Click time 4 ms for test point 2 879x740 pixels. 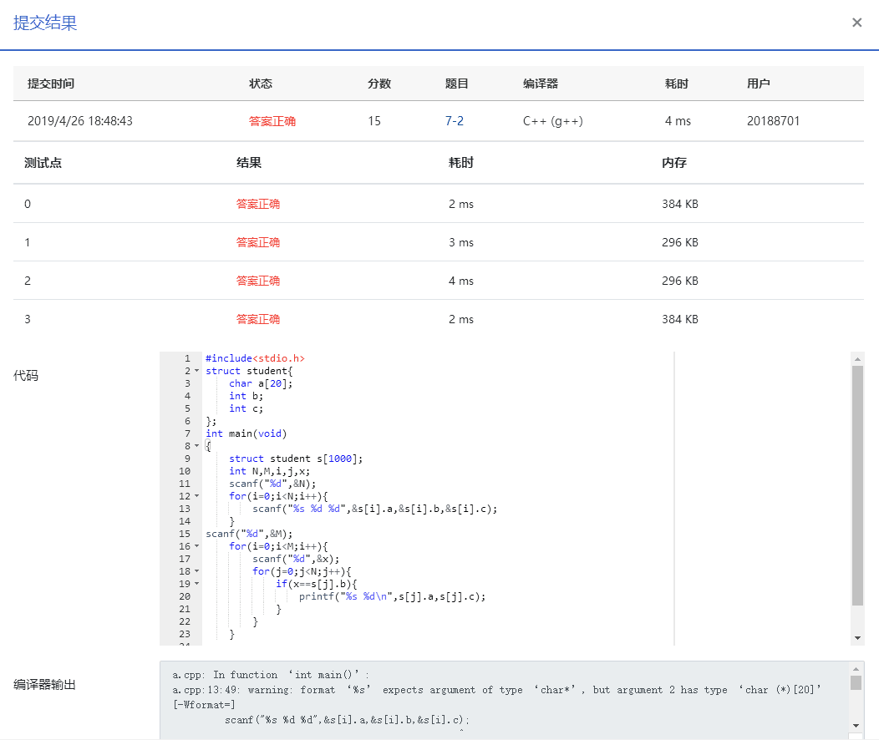click(460, 281)
